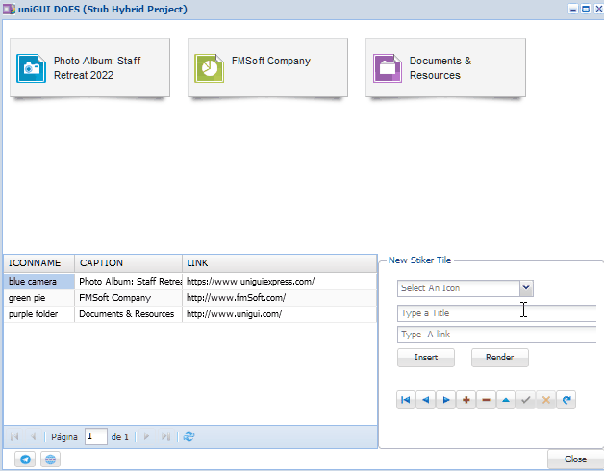This screenshot has width=604, height=471.
Task: Click the Insert button
Action: click(426, 358)
